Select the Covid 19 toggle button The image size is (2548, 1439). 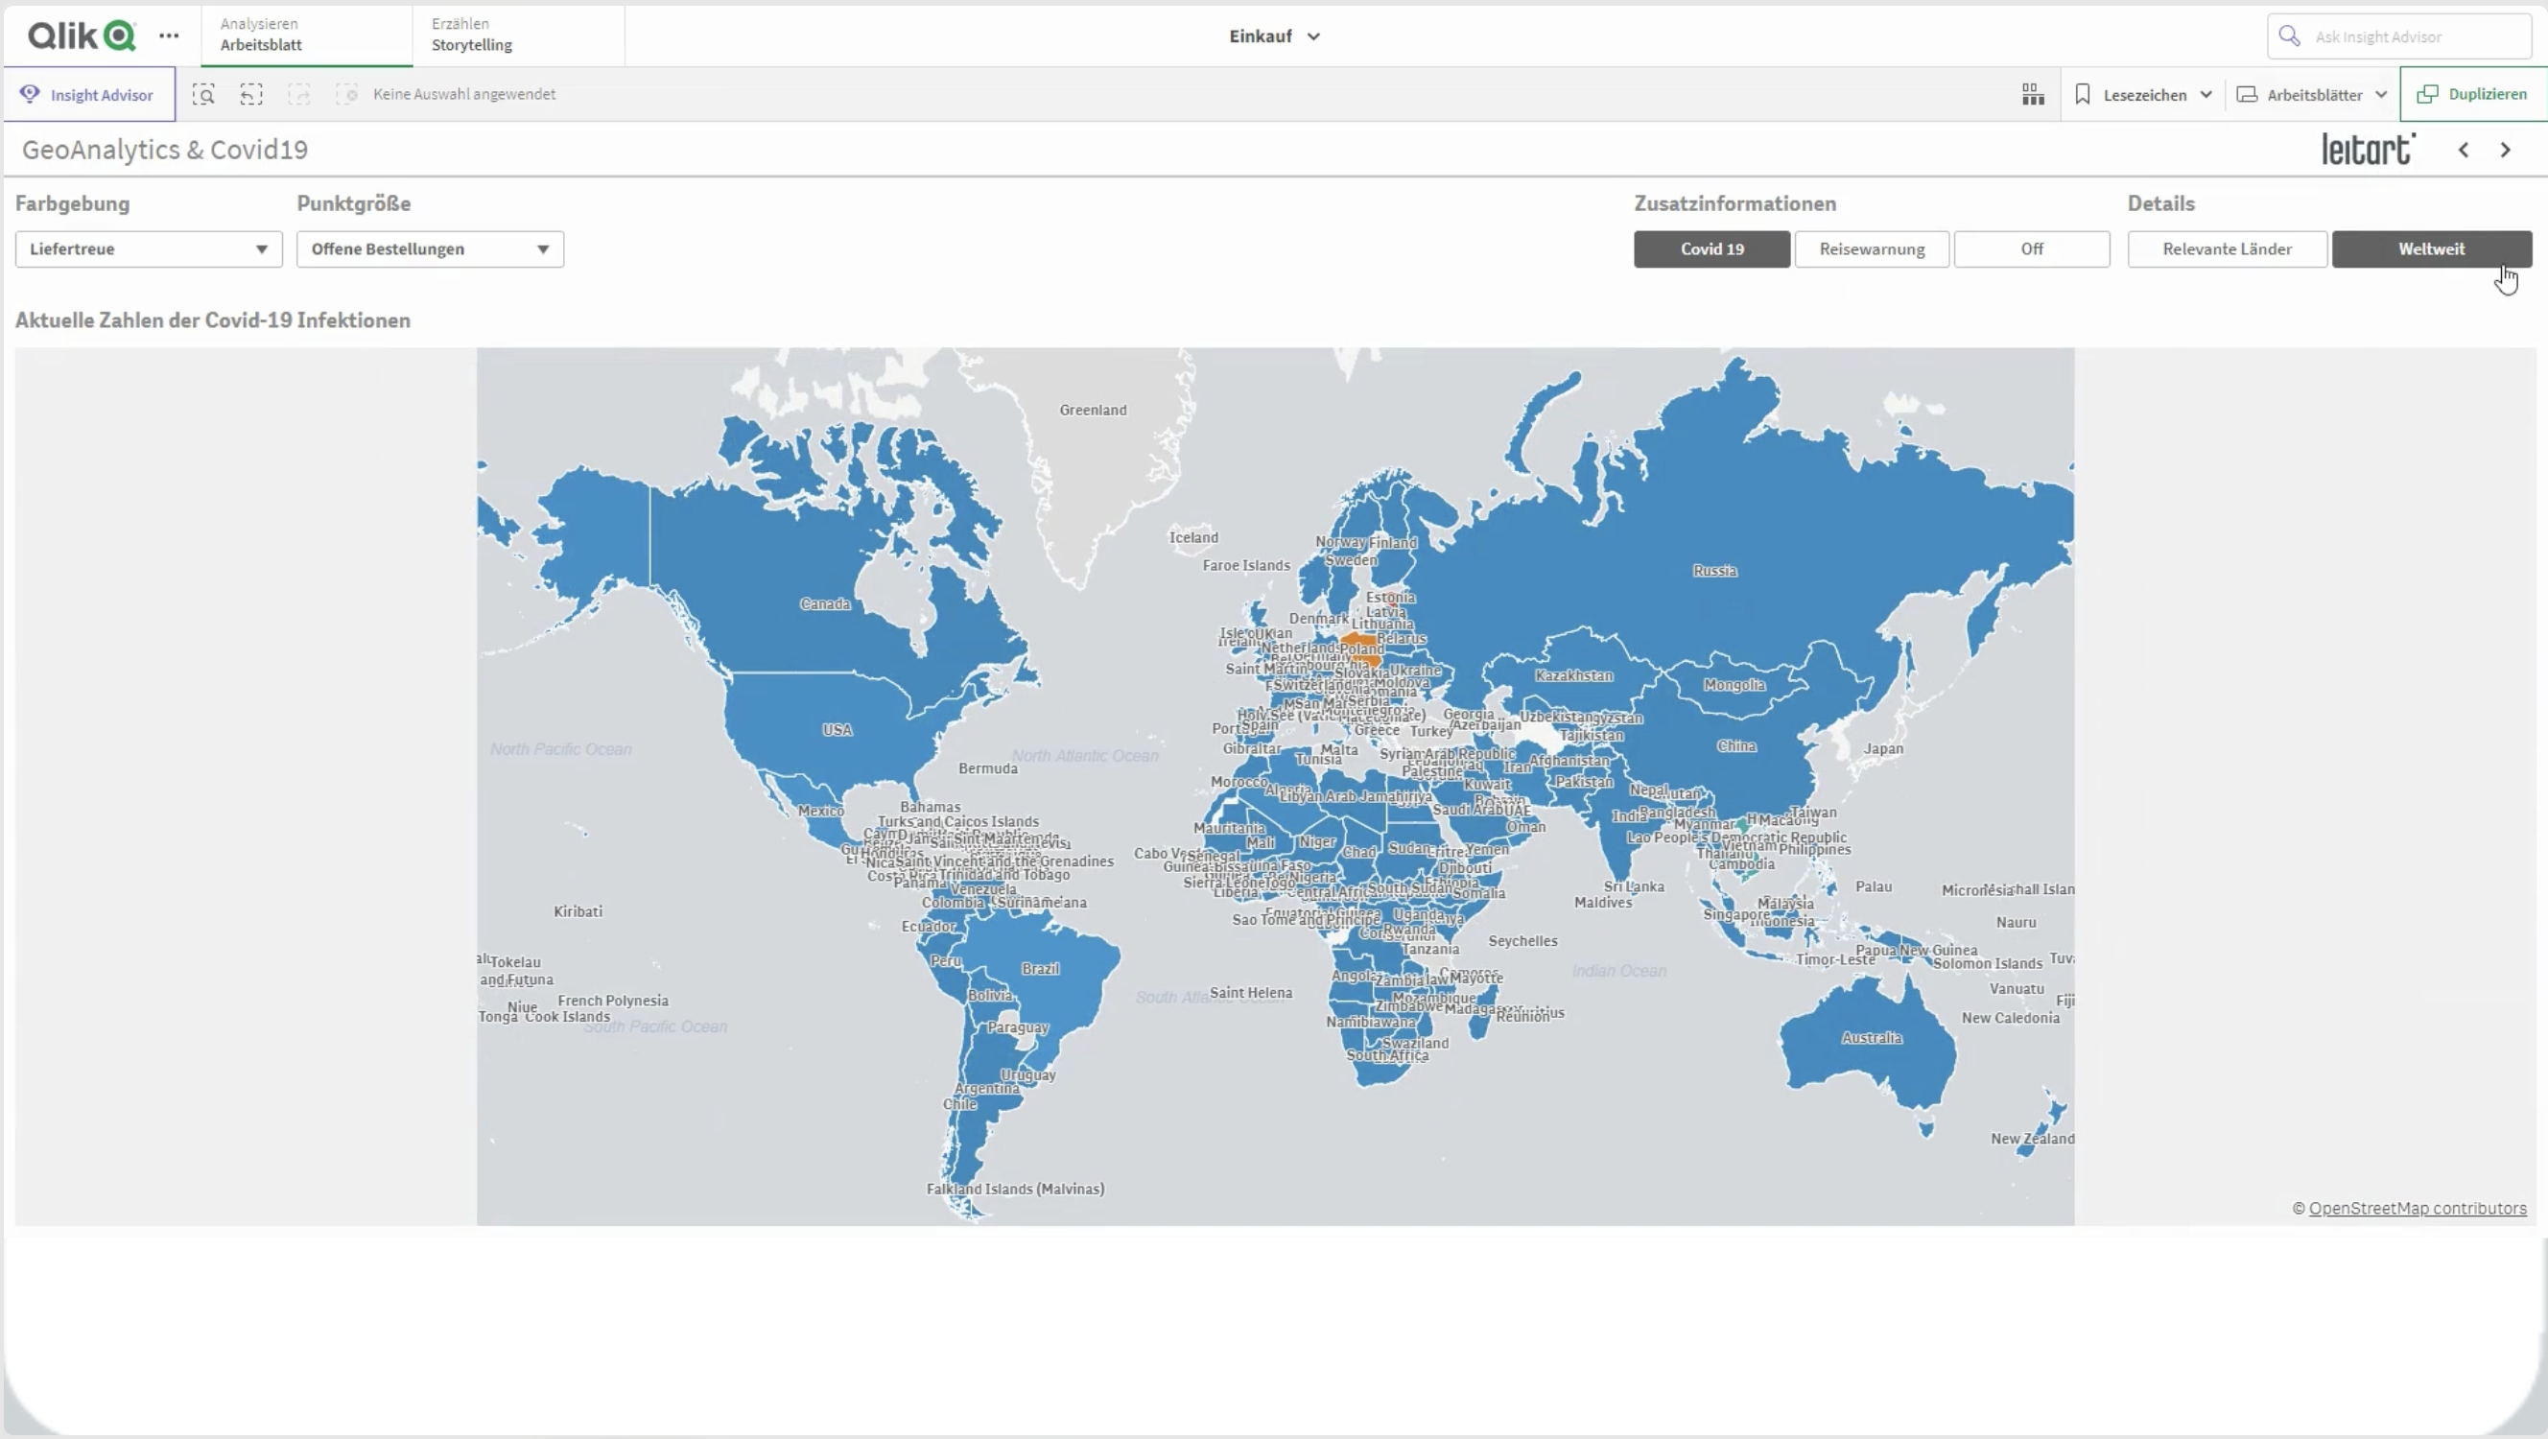[x=1712, y=249]
